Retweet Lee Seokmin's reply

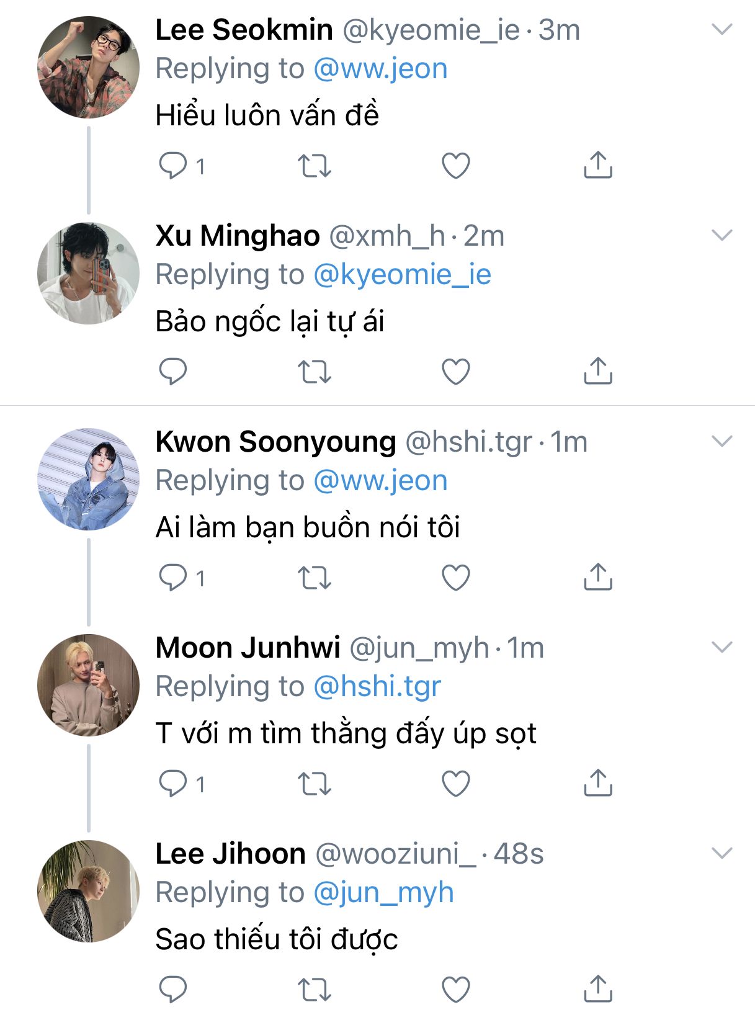pos(314,166)
